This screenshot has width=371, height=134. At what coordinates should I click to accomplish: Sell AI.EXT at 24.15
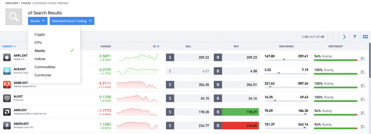pyautogui.click(x=188, y=98)
